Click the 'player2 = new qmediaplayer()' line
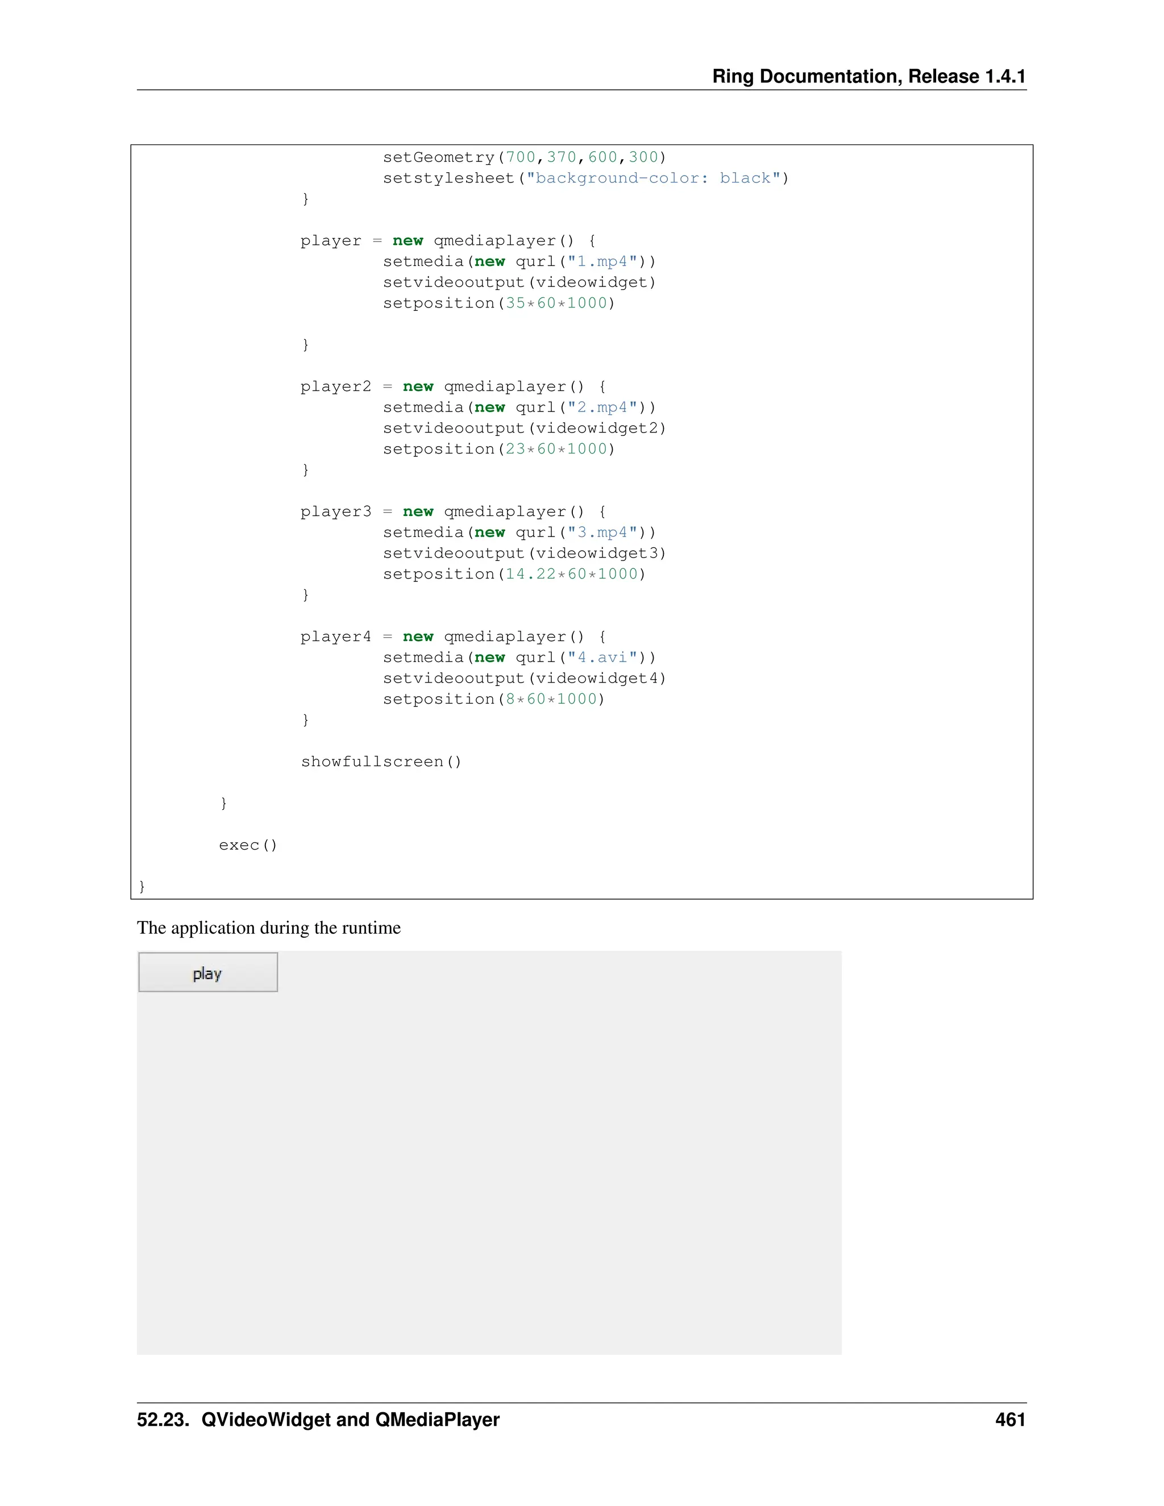 (x=453, y=386)
